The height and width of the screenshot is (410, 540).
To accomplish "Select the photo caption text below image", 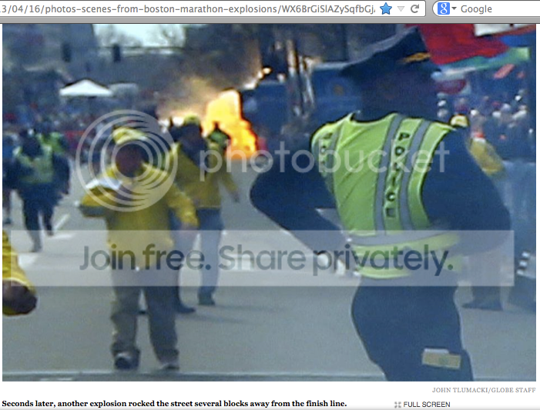I will 174,403.
